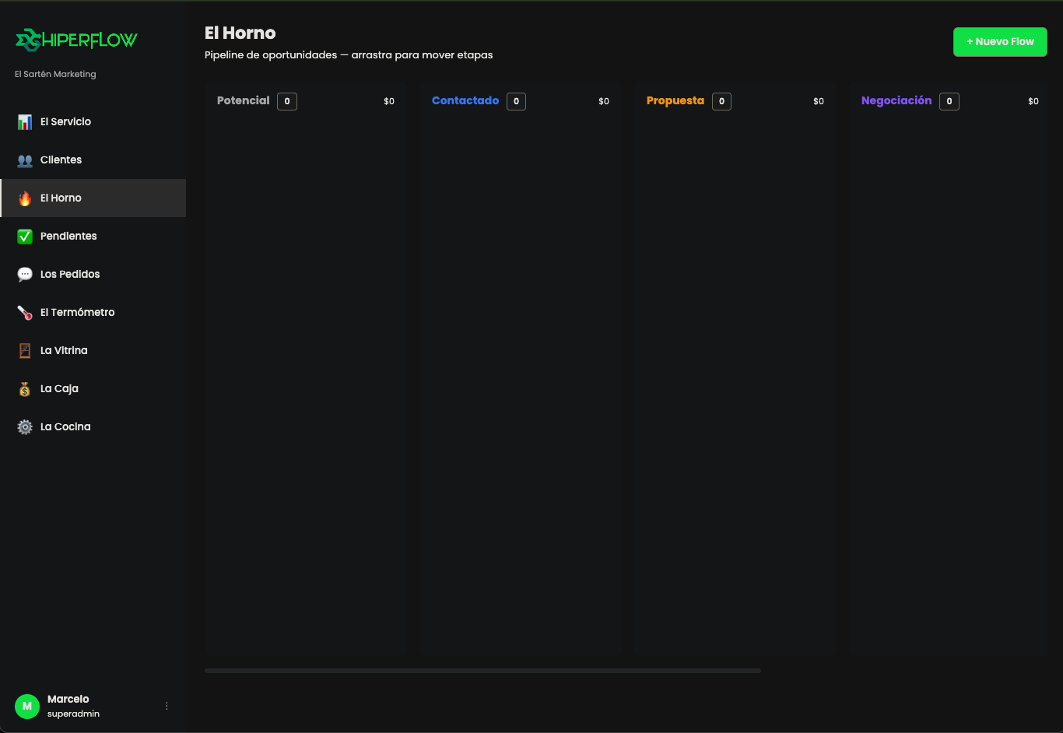Open the three-dot menu next to Marcelo

167,706
